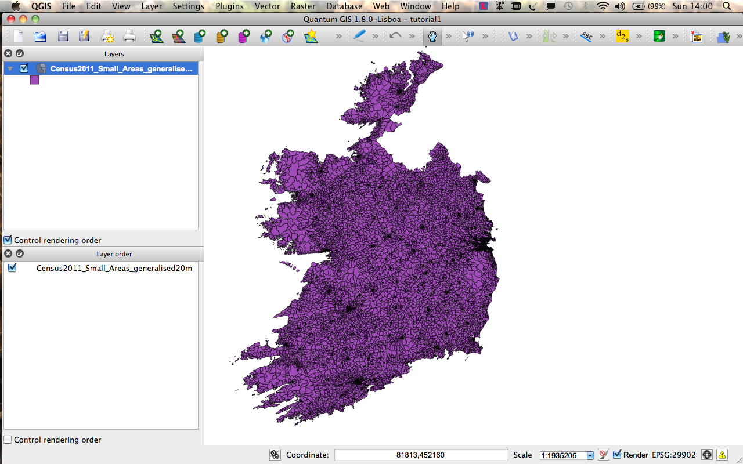Add MSSQL layer using the magenta database icon
Image resolution: width=743 pixels, height=464 pixels.
(x=244, y=37)
